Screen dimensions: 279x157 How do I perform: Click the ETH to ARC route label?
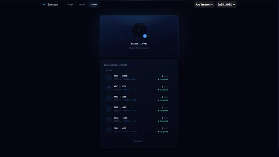120,128
